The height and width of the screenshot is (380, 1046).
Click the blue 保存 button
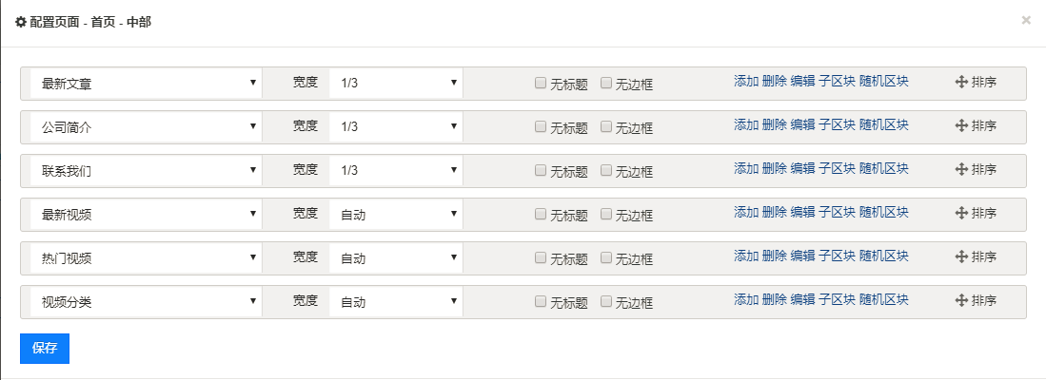pyautogui.click(x=45, y=349)
